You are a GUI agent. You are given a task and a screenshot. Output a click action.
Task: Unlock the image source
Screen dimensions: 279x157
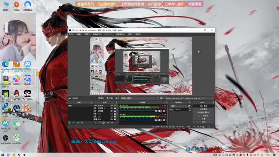tap(115, 119)
